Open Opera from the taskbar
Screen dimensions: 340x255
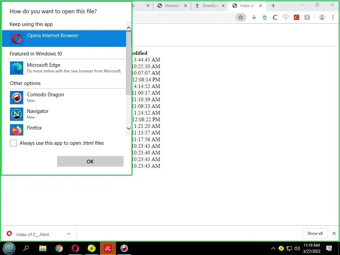(75, 248)
